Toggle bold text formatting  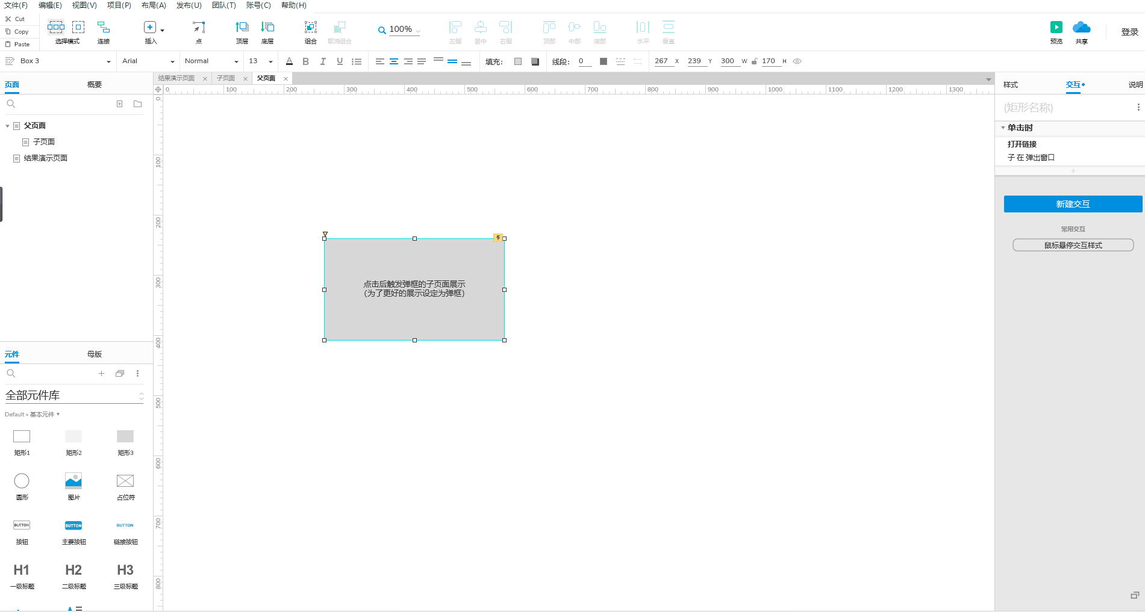pyautogui.click(x=306, y=61)
